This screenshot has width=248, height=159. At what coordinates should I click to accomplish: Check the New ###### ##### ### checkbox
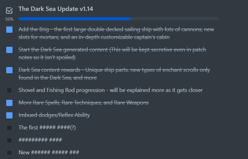(x=9, y=153)
